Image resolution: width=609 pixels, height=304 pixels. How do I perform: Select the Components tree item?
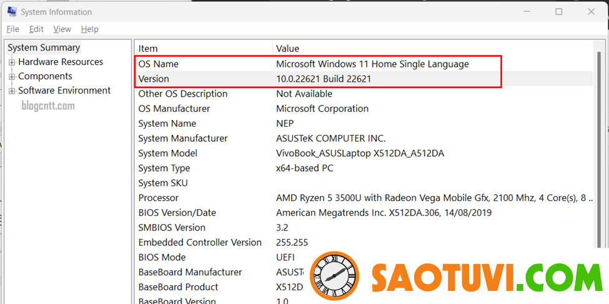[x=45, y=76]
